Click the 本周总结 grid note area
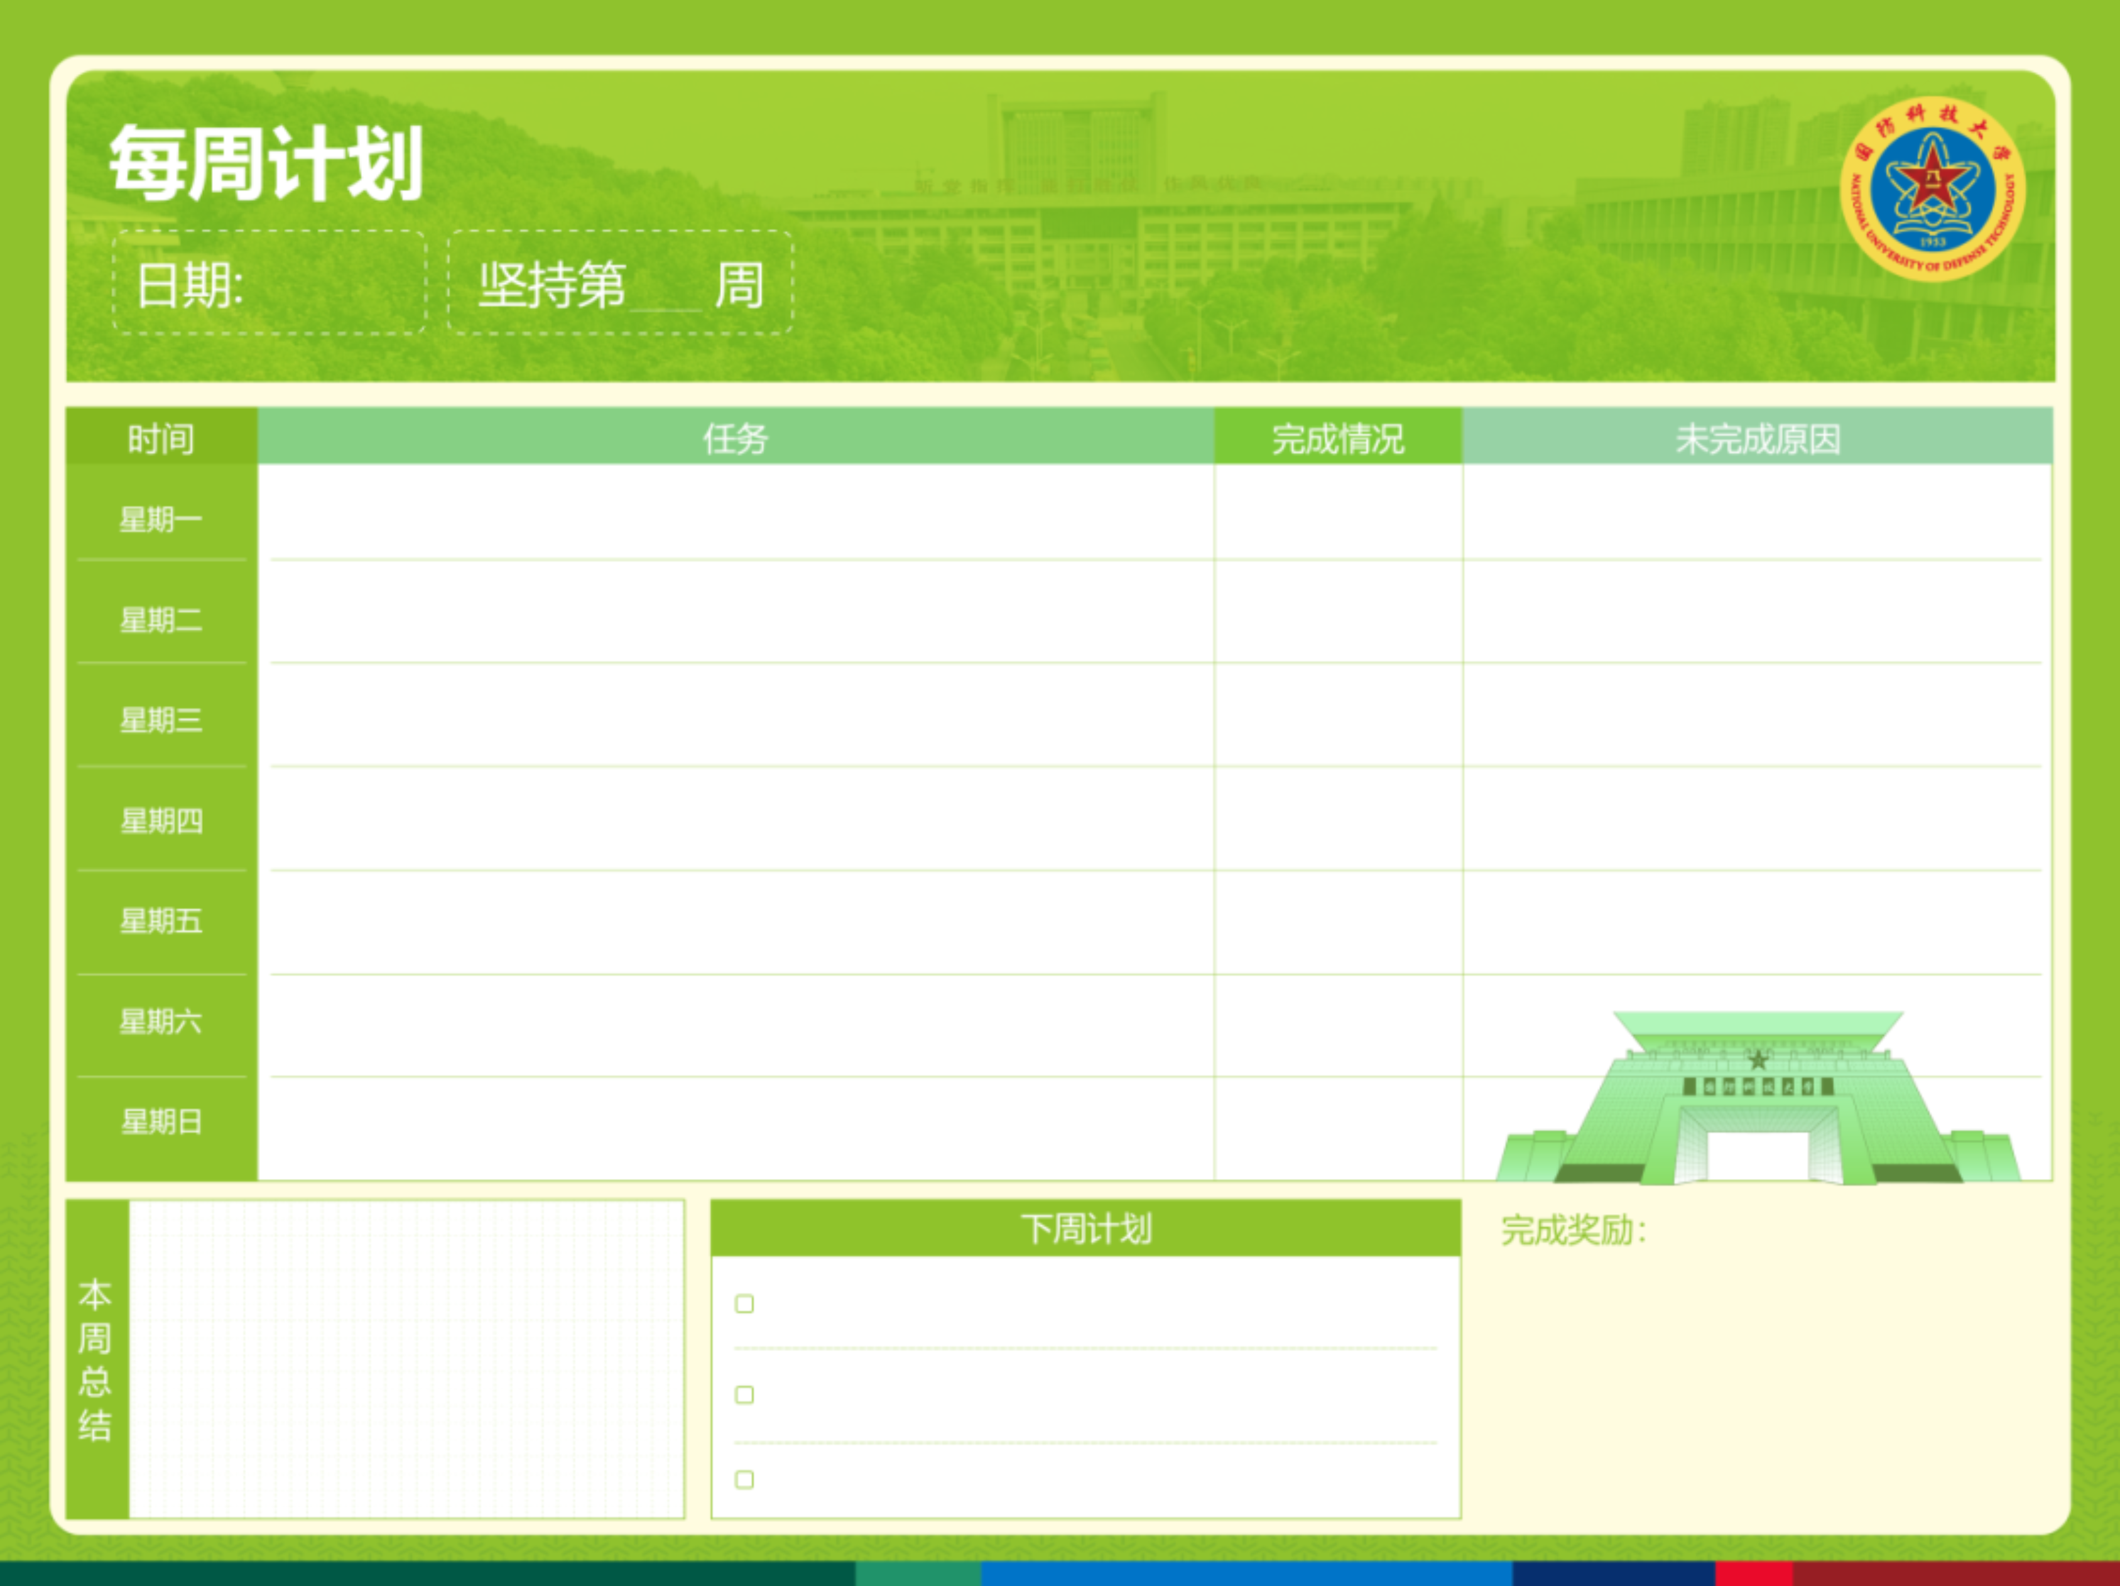Viewport: 2120px width, 1586px height. [406, 1359]
